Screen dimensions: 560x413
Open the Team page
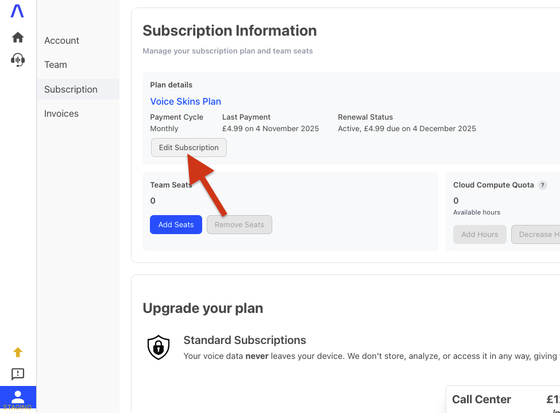click(x=55, y=64)
